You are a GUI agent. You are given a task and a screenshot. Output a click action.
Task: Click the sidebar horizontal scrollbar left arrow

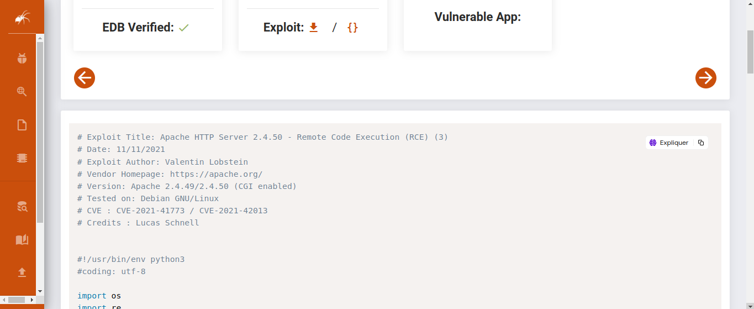click(3, 300)
